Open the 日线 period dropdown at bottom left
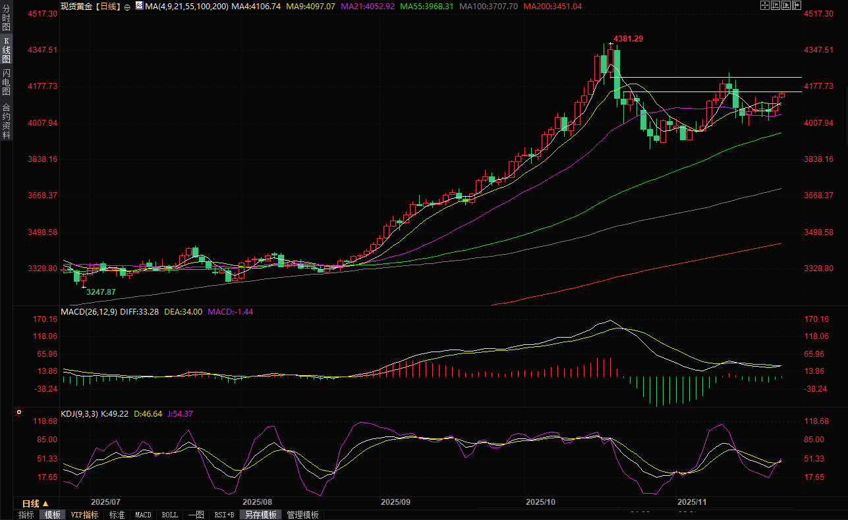The image size is (848, 520). (36, 503)
